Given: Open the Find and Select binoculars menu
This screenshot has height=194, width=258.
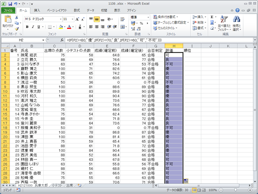Looking at the screenshot, I should (237, 23).
